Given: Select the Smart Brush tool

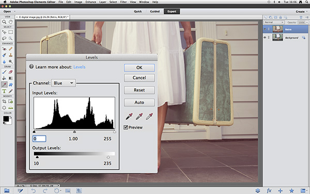Looking at the screenshot, I should pyautogui.click(x=4, y=55).
